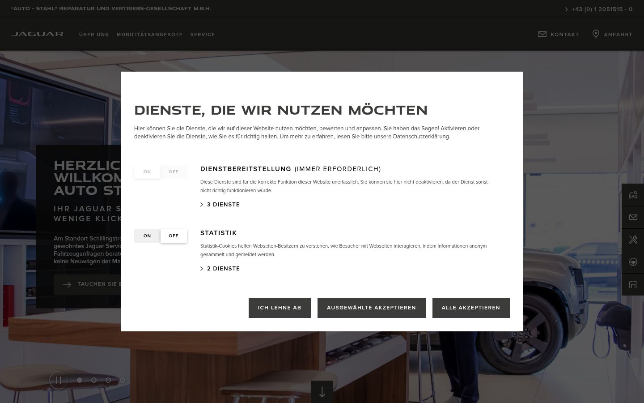Click the envelope icon next to Kontakt
Image resolution: width=644 pixels, height=403 pixels.
[x=542, y=34]
